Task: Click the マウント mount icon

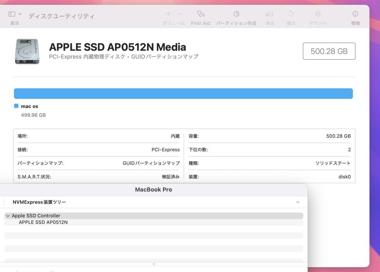Action: coord(318,14)
